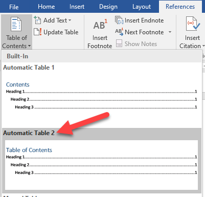Viewport: 205px width, 197px height.
Task: Click the Show Notes icon
Action: [119, 43]
